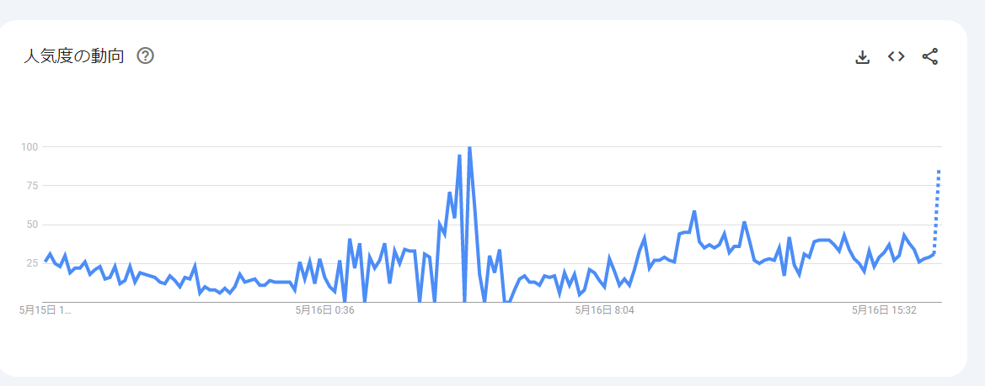985x386 pixels.
Task: Click the share icon
Action: click(x=929, y=57)
